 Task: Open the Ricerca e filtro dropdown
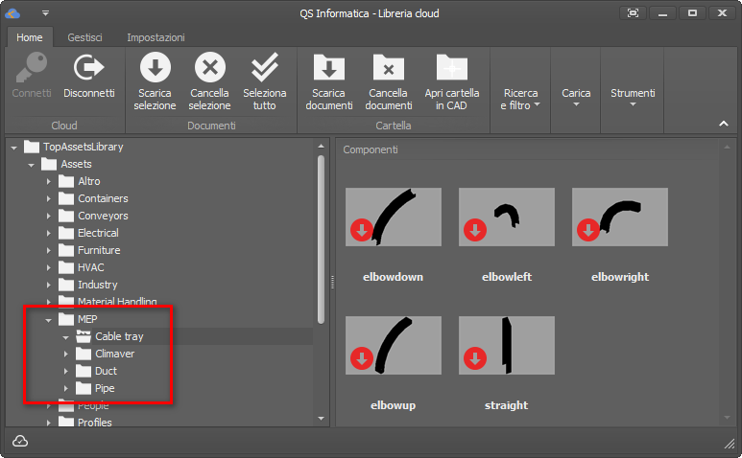(x=520, y=100)
